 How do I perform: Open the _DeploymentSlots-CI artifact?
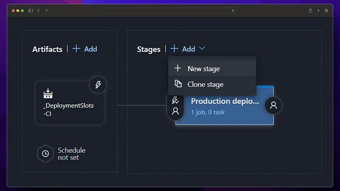coord(70,103)
